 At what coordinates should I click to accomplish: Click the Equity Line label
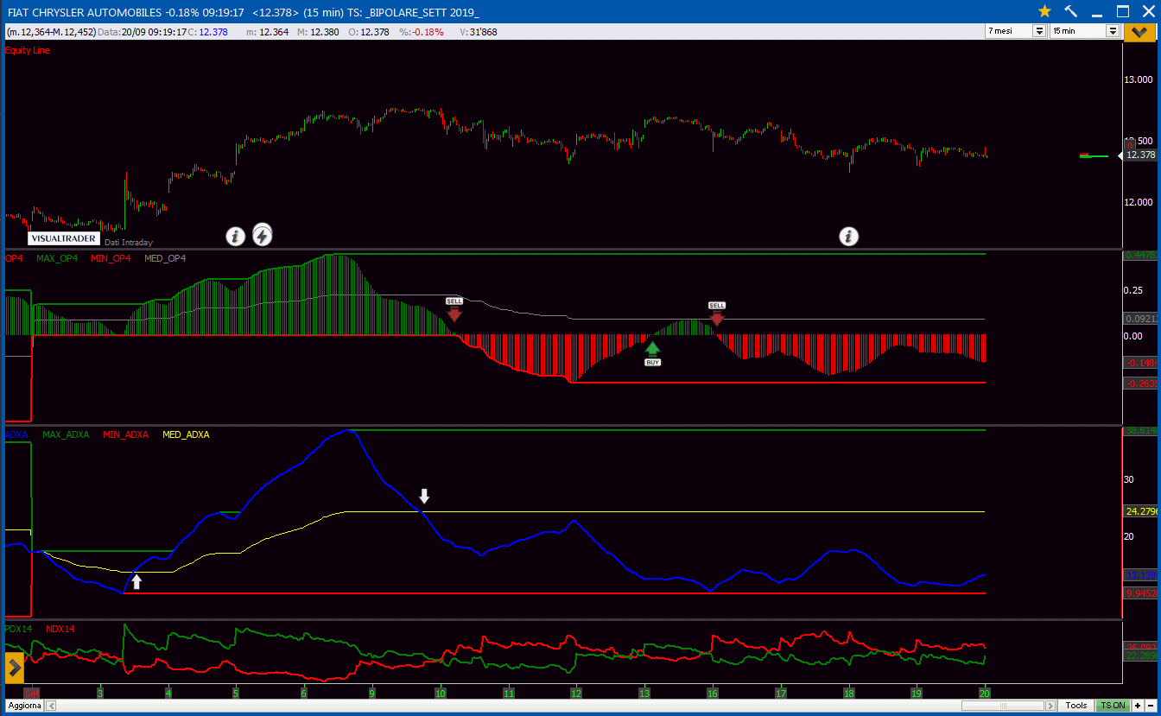(x=27, y=50)
